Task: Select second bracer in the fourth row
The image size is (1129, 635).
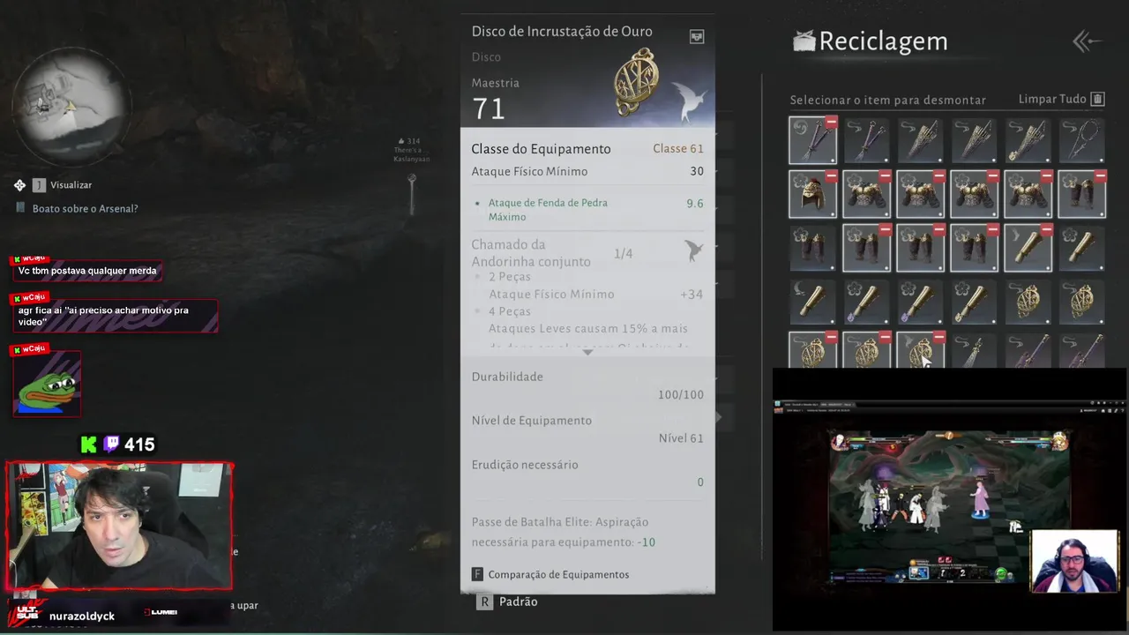Action: pyautogui.click(x=866, y=303)
